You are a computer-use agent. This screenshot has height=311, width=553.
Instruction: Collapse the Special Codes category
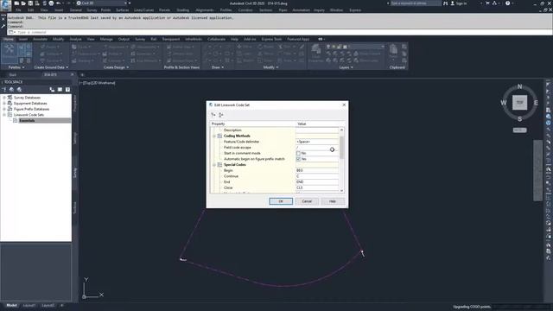214,165
